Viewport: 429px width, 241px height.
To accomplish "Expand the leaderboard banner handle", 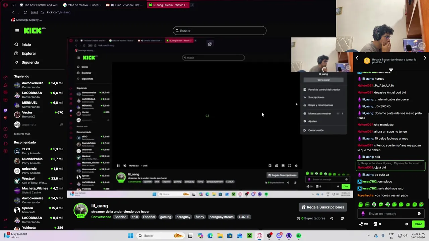I will (x=391, y=70).
